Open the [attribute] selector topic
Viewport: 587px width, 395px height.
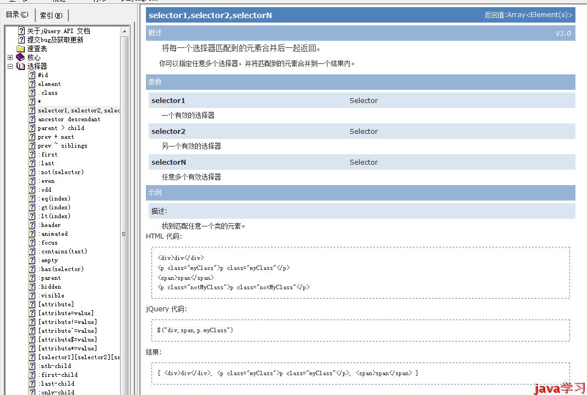point(56,304)
